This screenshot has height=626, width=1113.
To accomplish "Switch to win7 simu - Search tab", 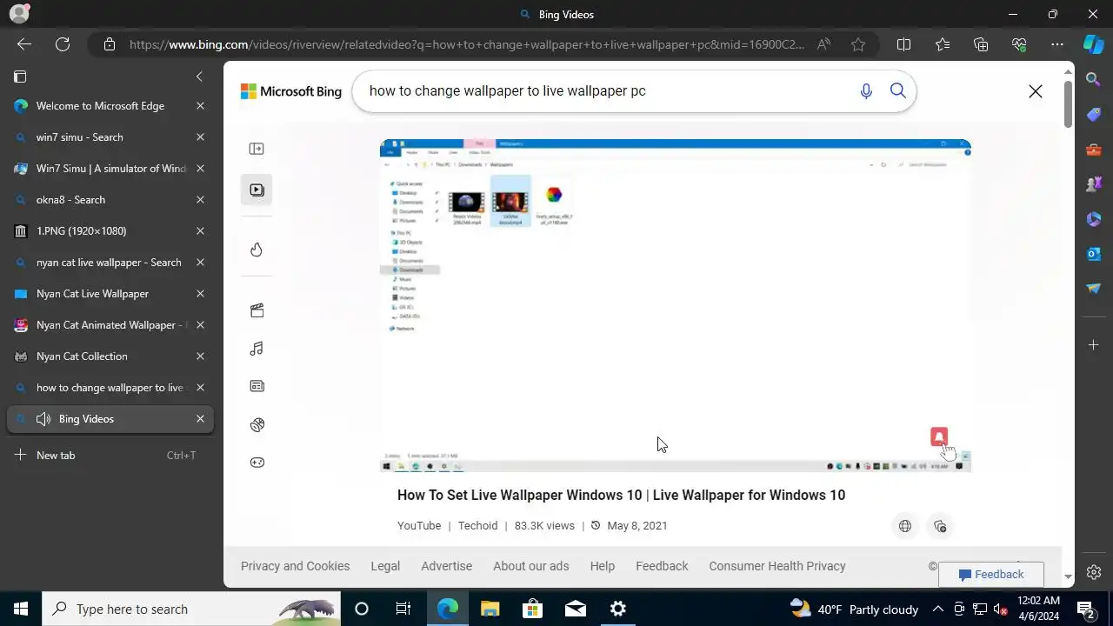I will (x=79, y=137).
